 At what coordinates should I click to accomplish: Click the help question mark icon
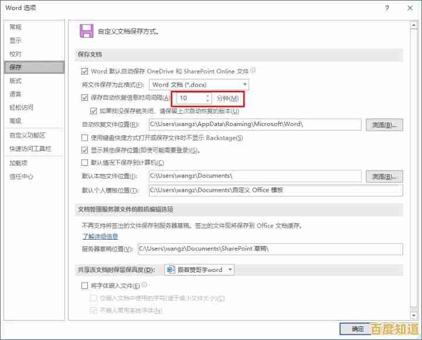[387, 8]
